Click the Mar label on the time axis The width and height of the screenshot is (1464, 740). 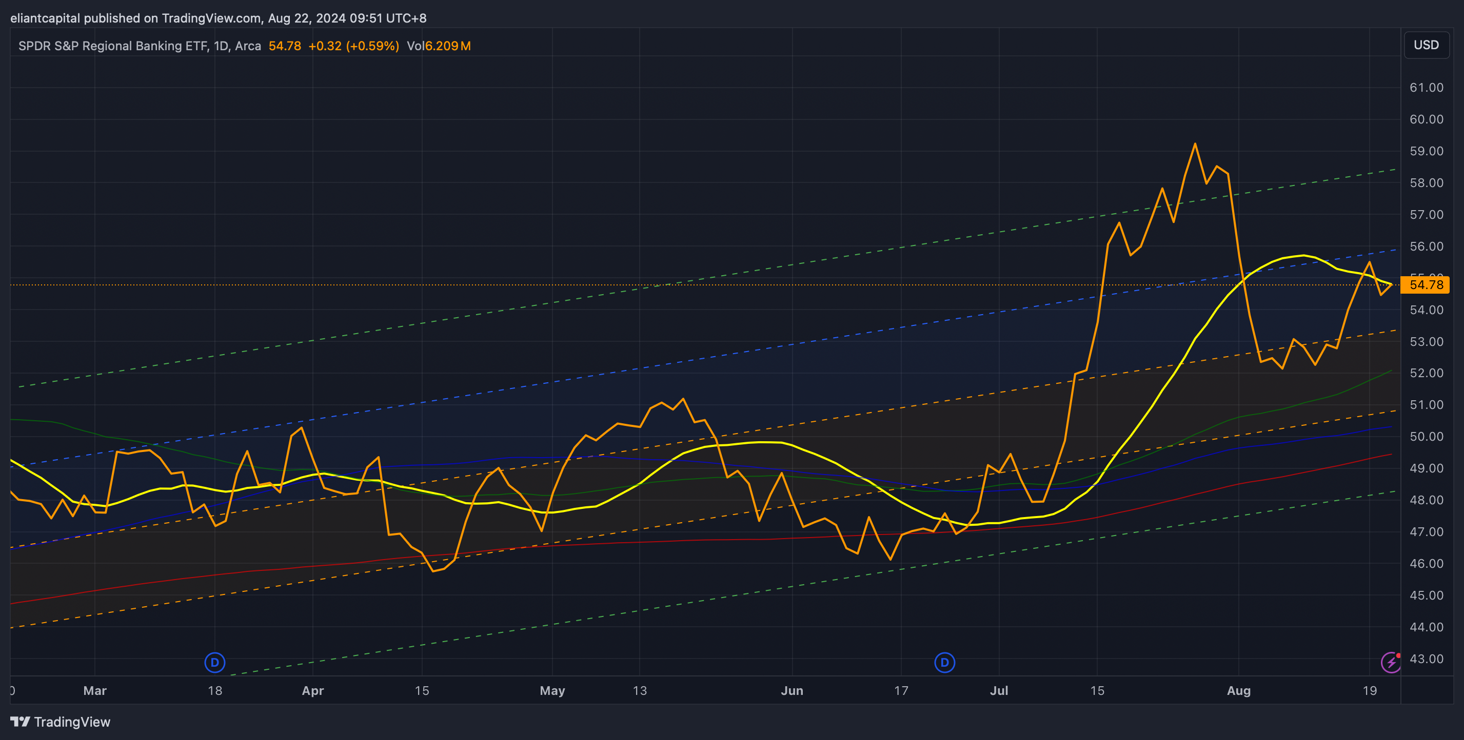tap(95, 691)
